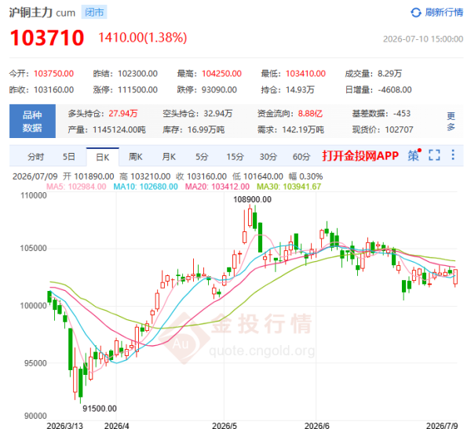Click 昨结 value 102300.00
This screenshot has width=471, height=429.
(137, 74)
